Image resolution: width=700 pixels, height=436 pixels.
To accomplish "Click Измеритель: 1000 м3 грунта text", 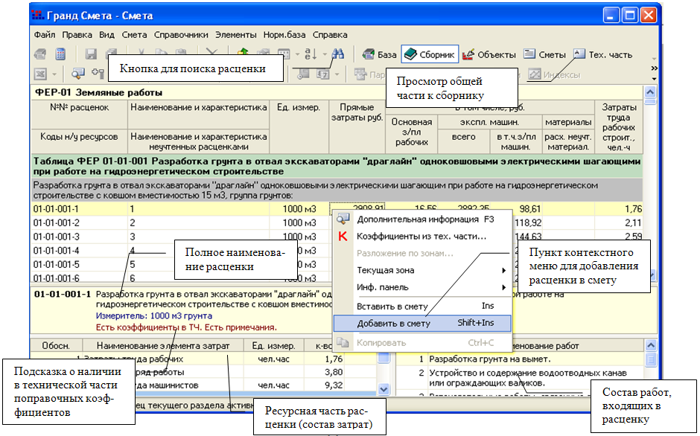I will [154, 316].
